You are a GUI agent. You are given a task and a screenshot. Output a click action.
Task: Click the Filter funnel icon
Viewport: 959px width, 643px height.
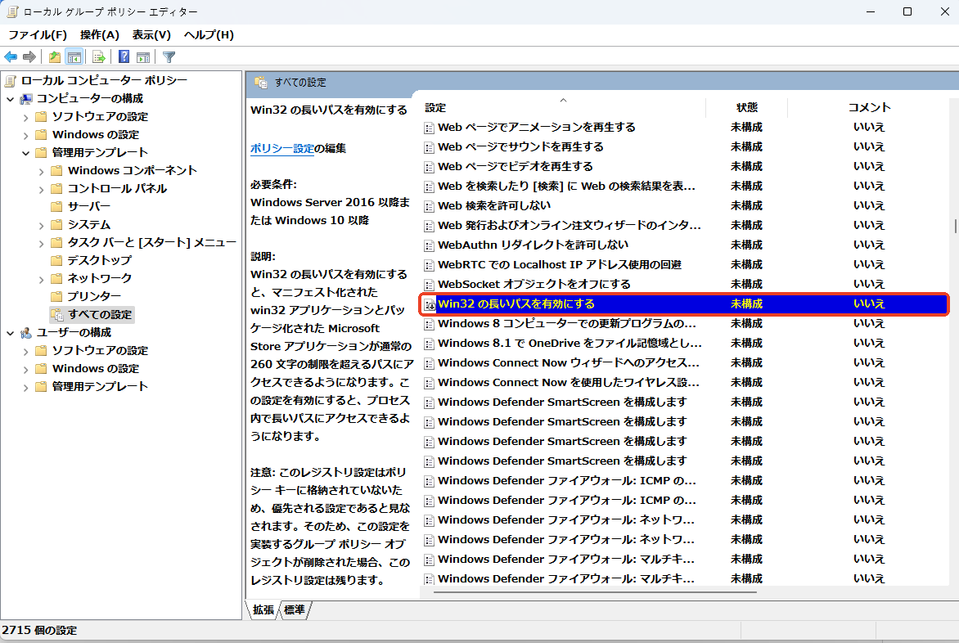click(169, 56)
